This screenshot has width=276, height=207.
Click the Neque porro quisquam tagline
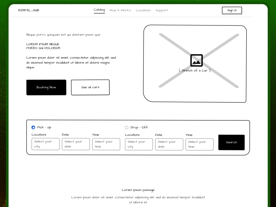[x=63, y=35]
